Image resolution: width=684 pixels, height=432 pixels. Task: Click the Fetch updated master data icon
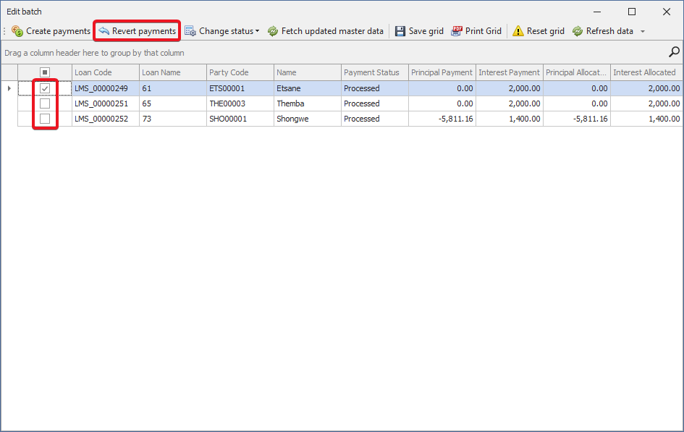coord(273,31)
